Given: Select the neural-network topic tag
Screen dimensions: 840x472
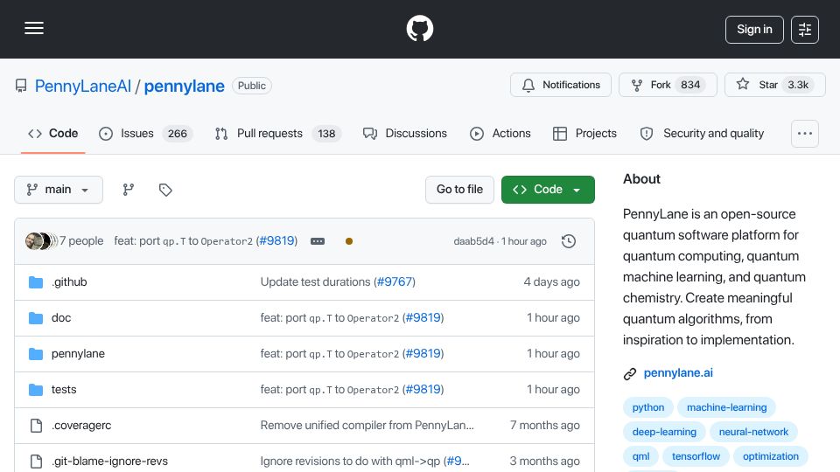Looking at the screenshot, I should tap(753, 432).
